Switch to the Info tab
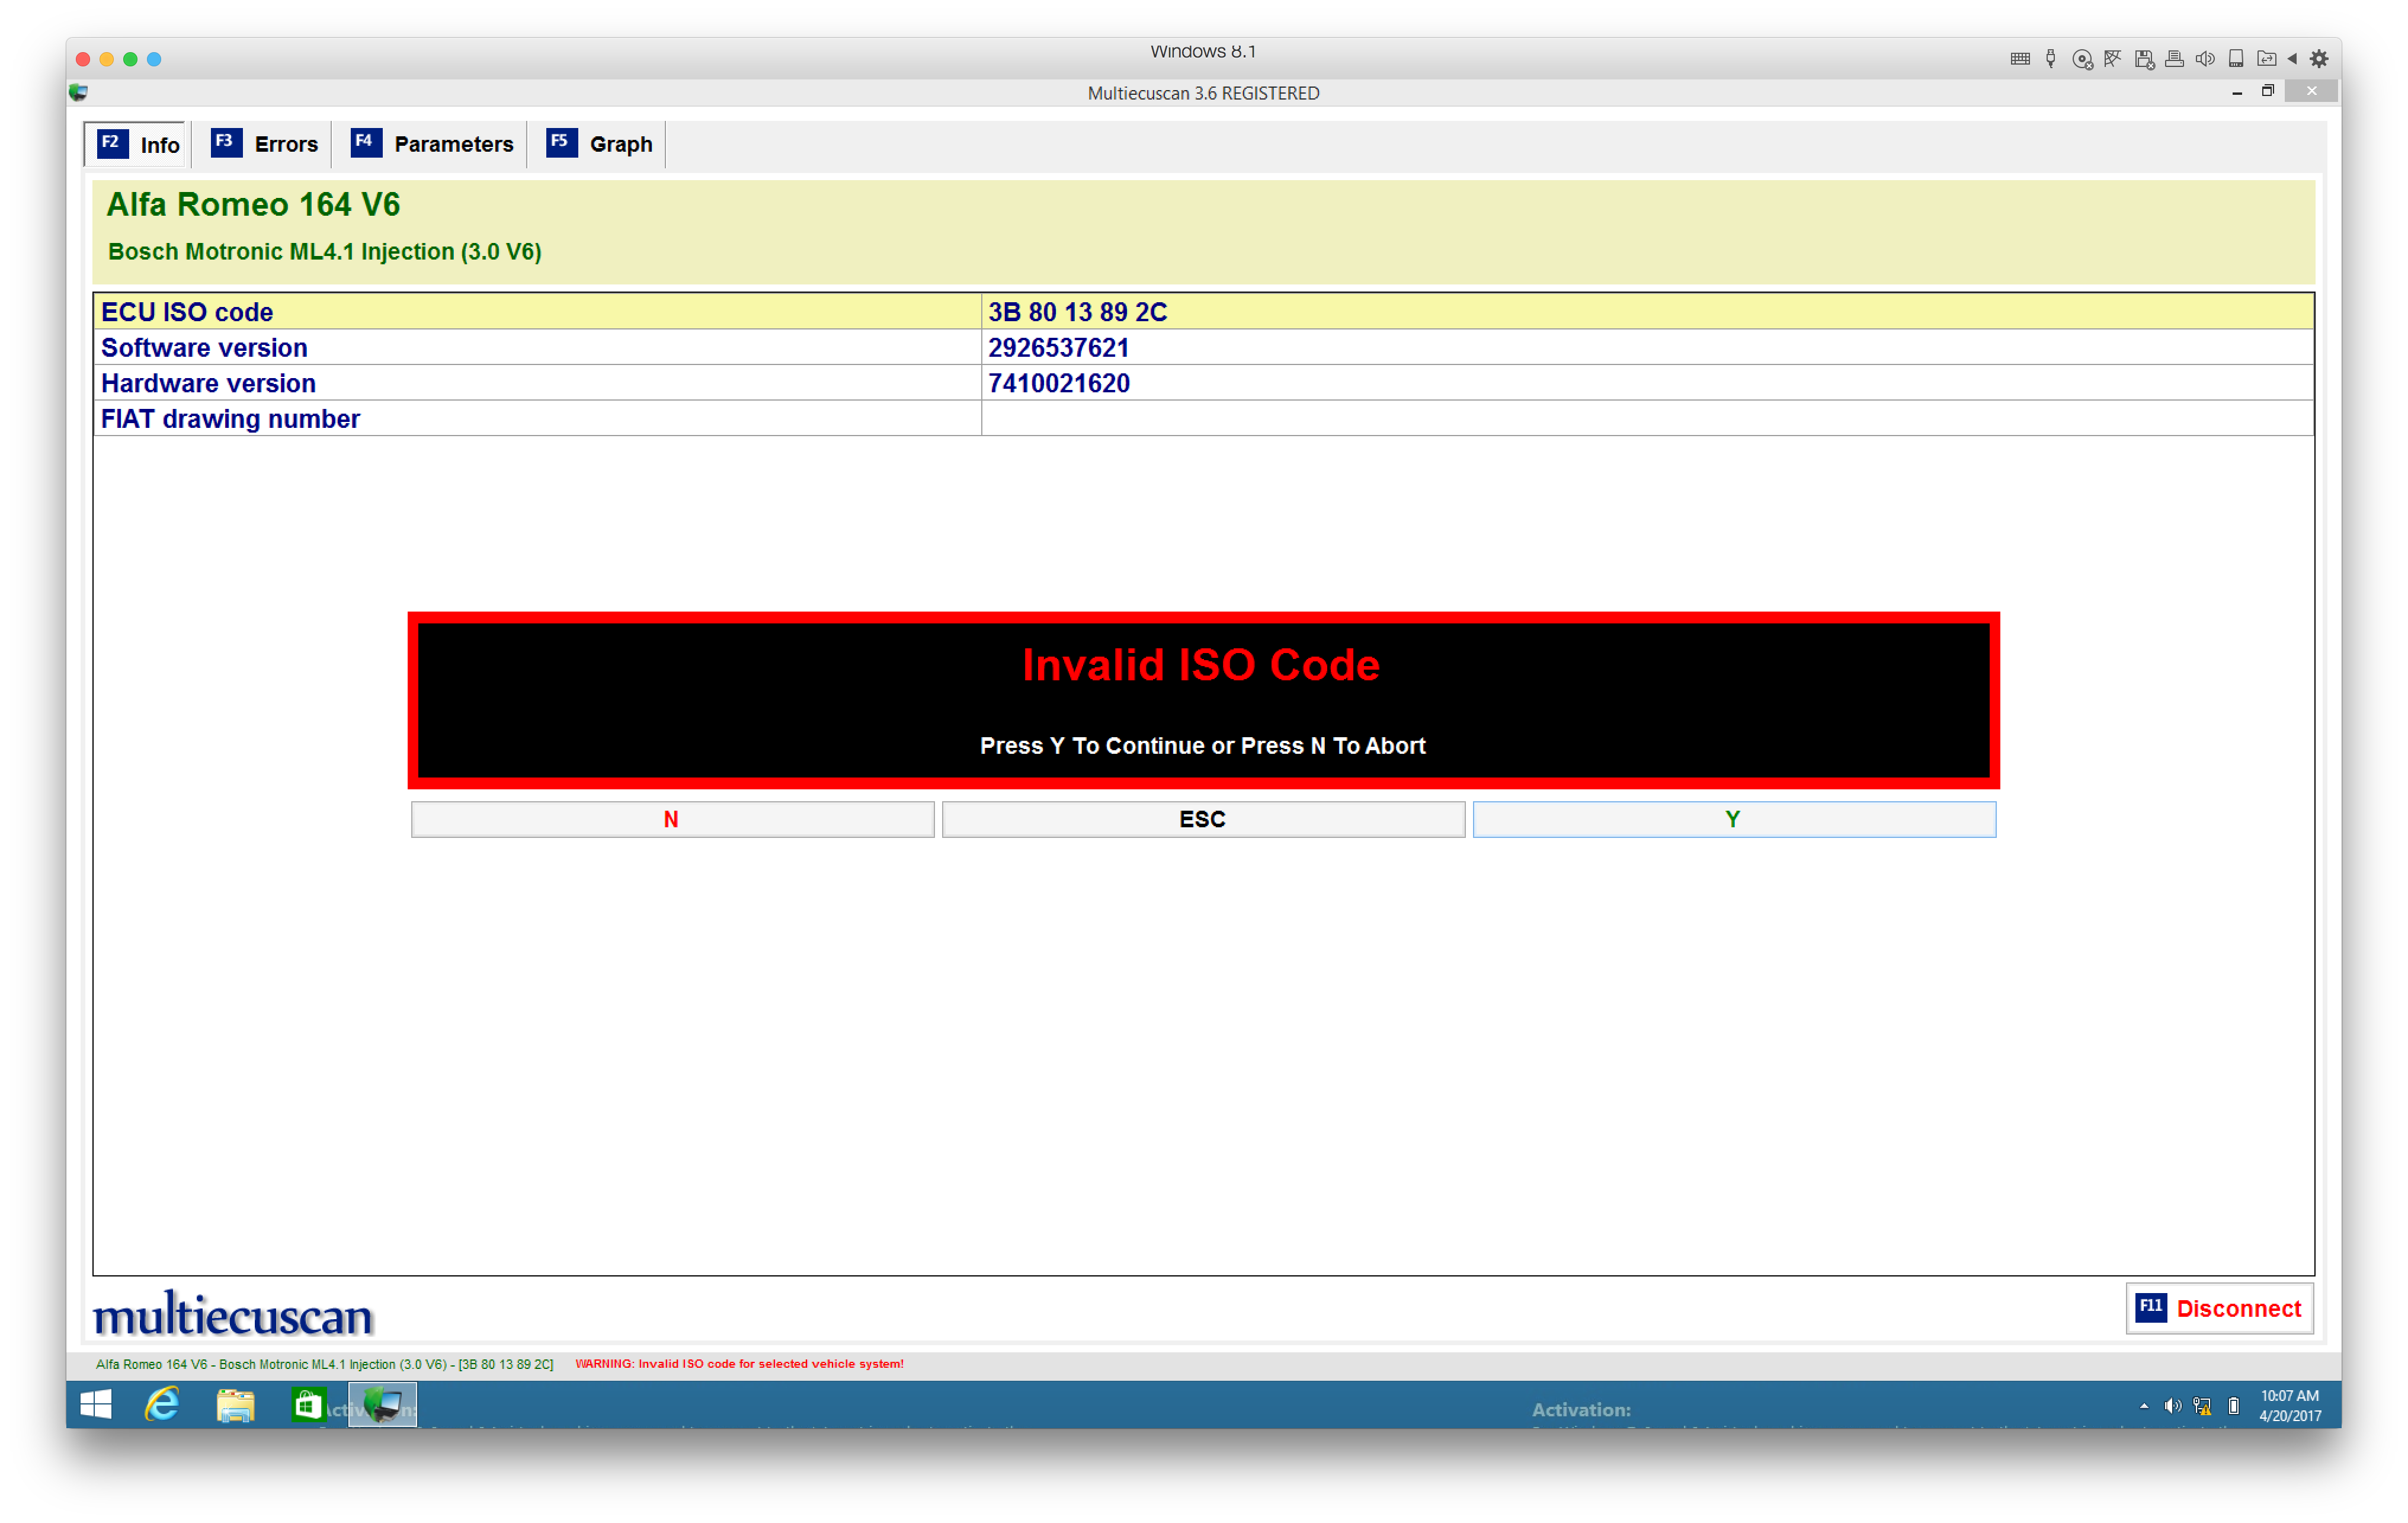Viewport: 2408px width, 1523px height. 138,145
